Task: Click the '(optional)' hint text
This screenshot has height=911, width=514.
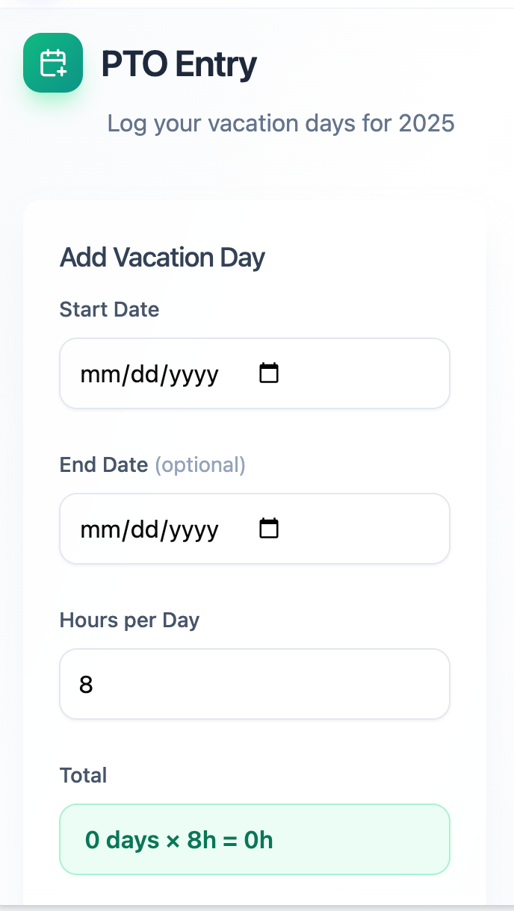Action: tap(199, 464)
